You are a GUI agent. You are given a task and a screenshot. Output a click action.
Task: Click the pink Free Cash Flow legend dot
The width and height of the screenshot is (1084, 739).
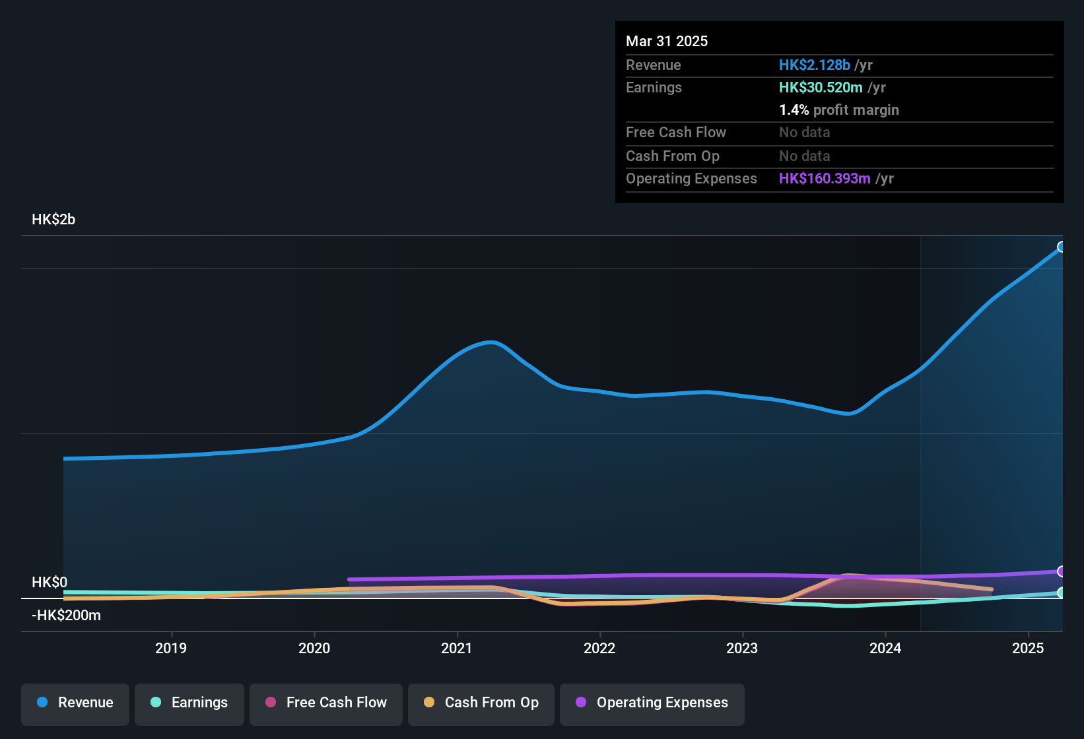pyautogui.click(x=271, y=702)
